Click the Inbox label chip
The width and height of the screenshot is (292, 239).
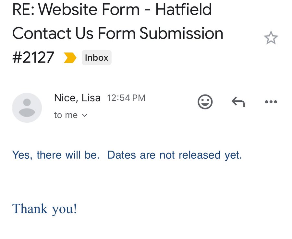point(96,58)
